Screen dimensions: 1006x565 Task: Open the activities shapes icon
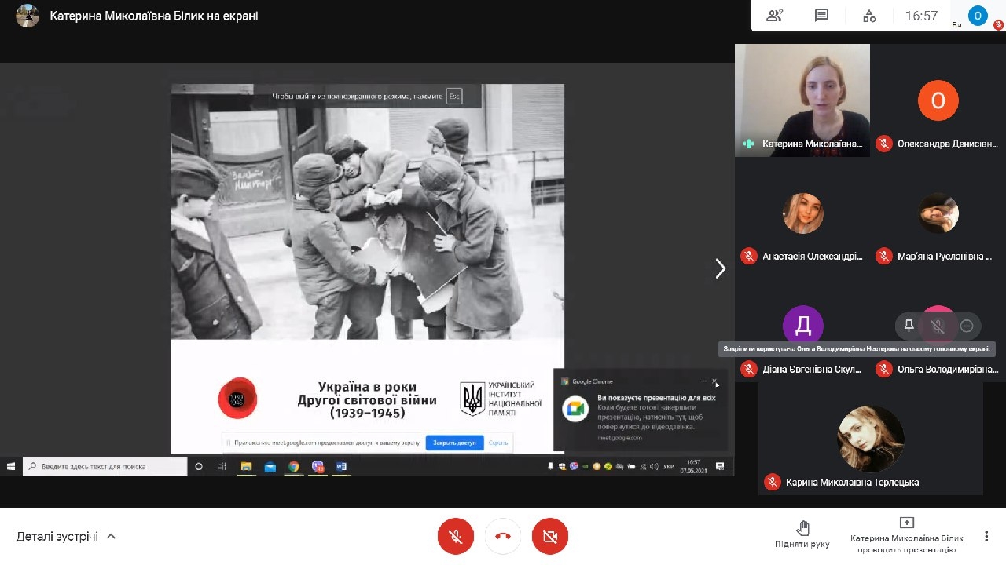pos(869,16)
